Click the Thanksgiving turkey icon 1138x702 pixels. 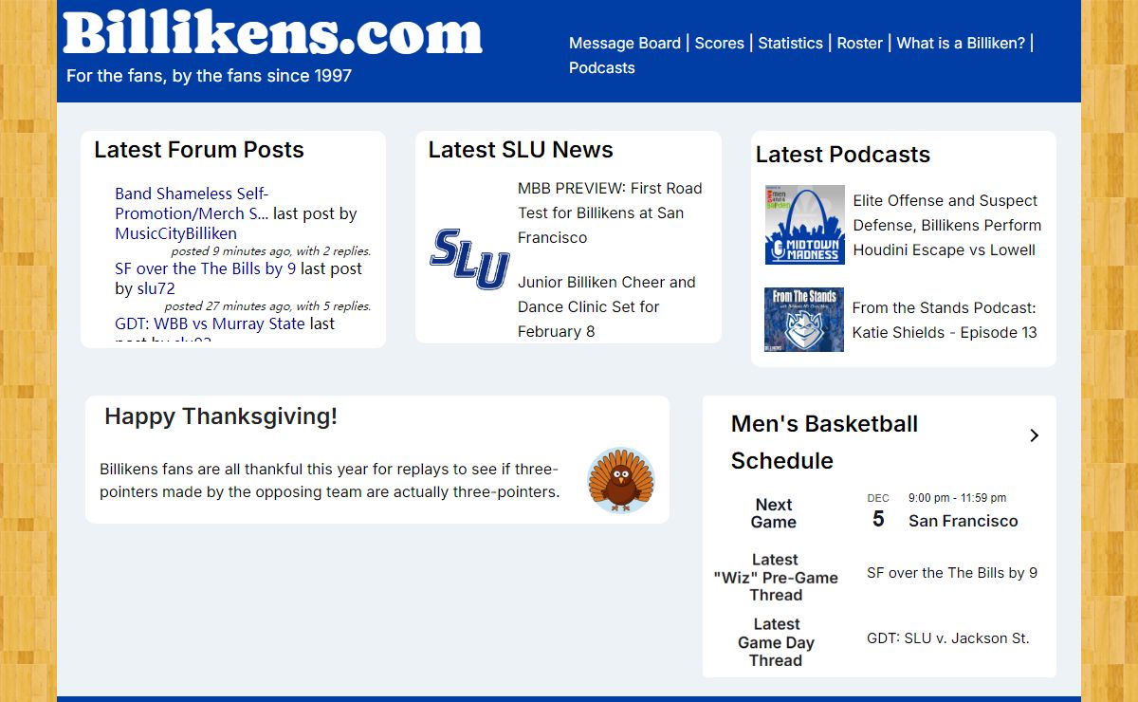tap(621, 480)
